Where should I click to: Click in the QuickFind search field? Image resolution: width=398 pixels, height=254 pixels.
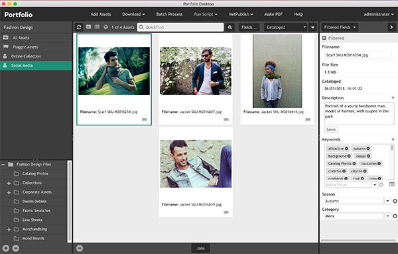[180, 27]
